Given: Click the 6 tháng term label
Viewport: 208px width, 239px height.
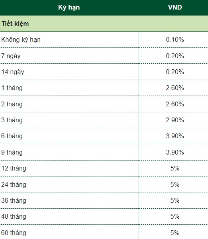Looking at the screenshot, I should click(12, 136).
